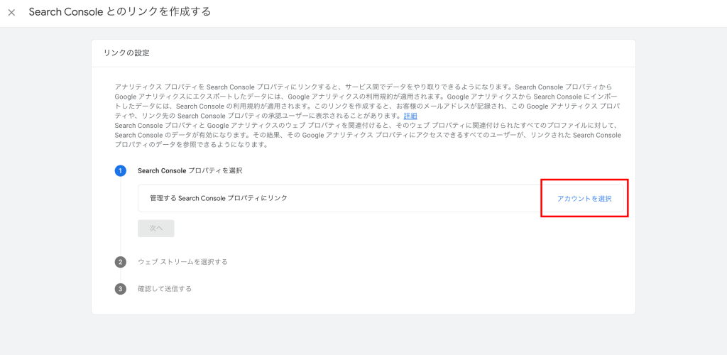Select step 1 circle icon
727x355 pixels.
click(121, 170)
